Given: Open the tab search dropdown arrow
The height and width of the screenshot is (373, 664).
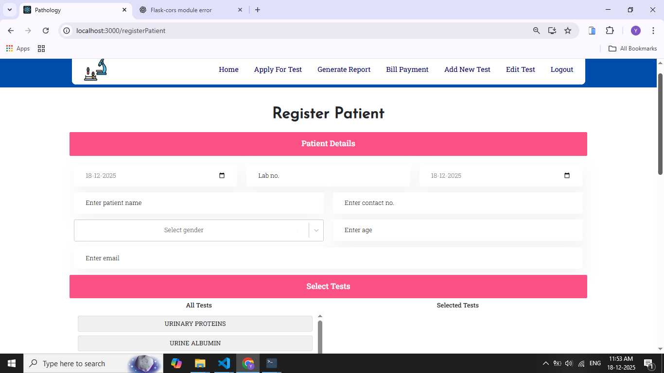Looking at the screenshot, I should coord(9,10).
